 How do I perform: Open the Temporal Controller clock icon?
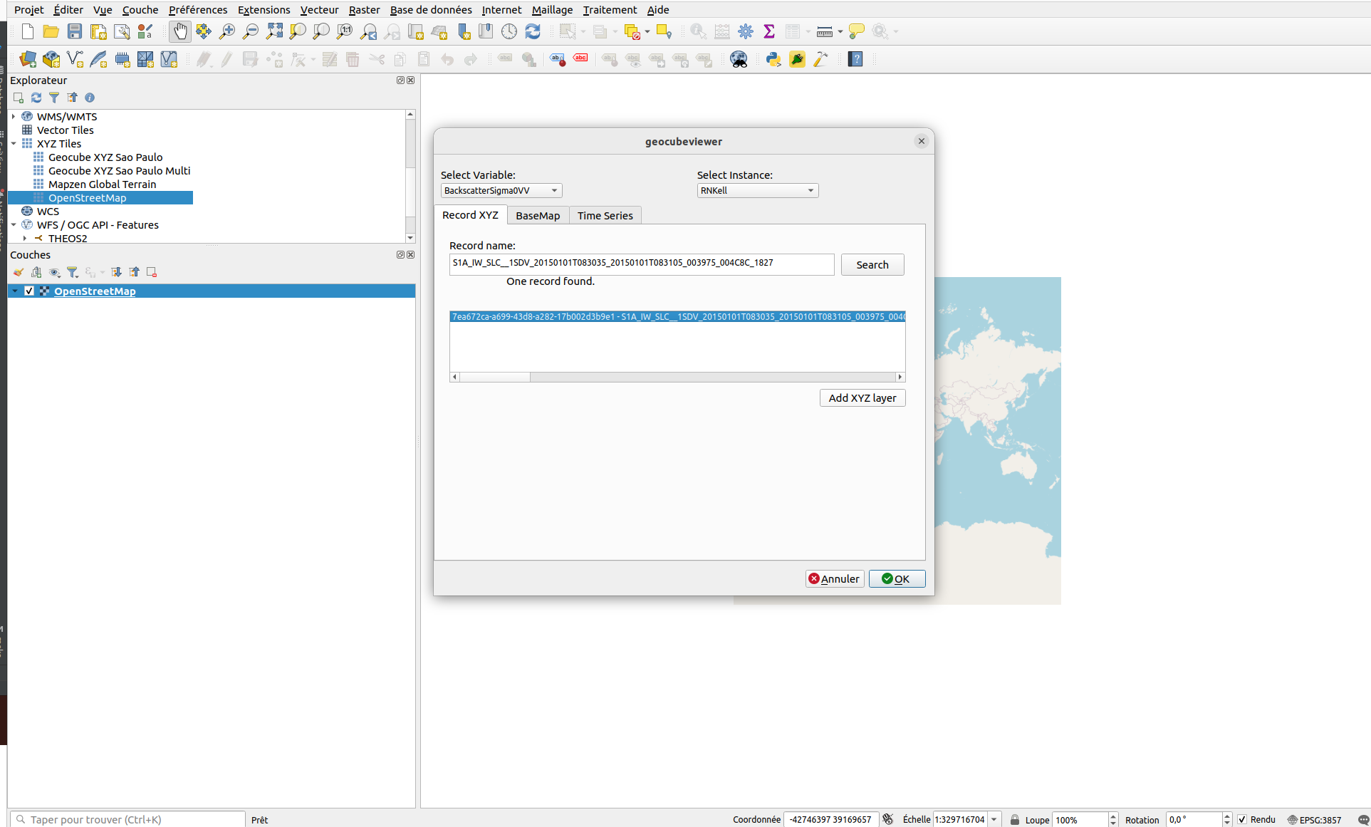[509, 31]
